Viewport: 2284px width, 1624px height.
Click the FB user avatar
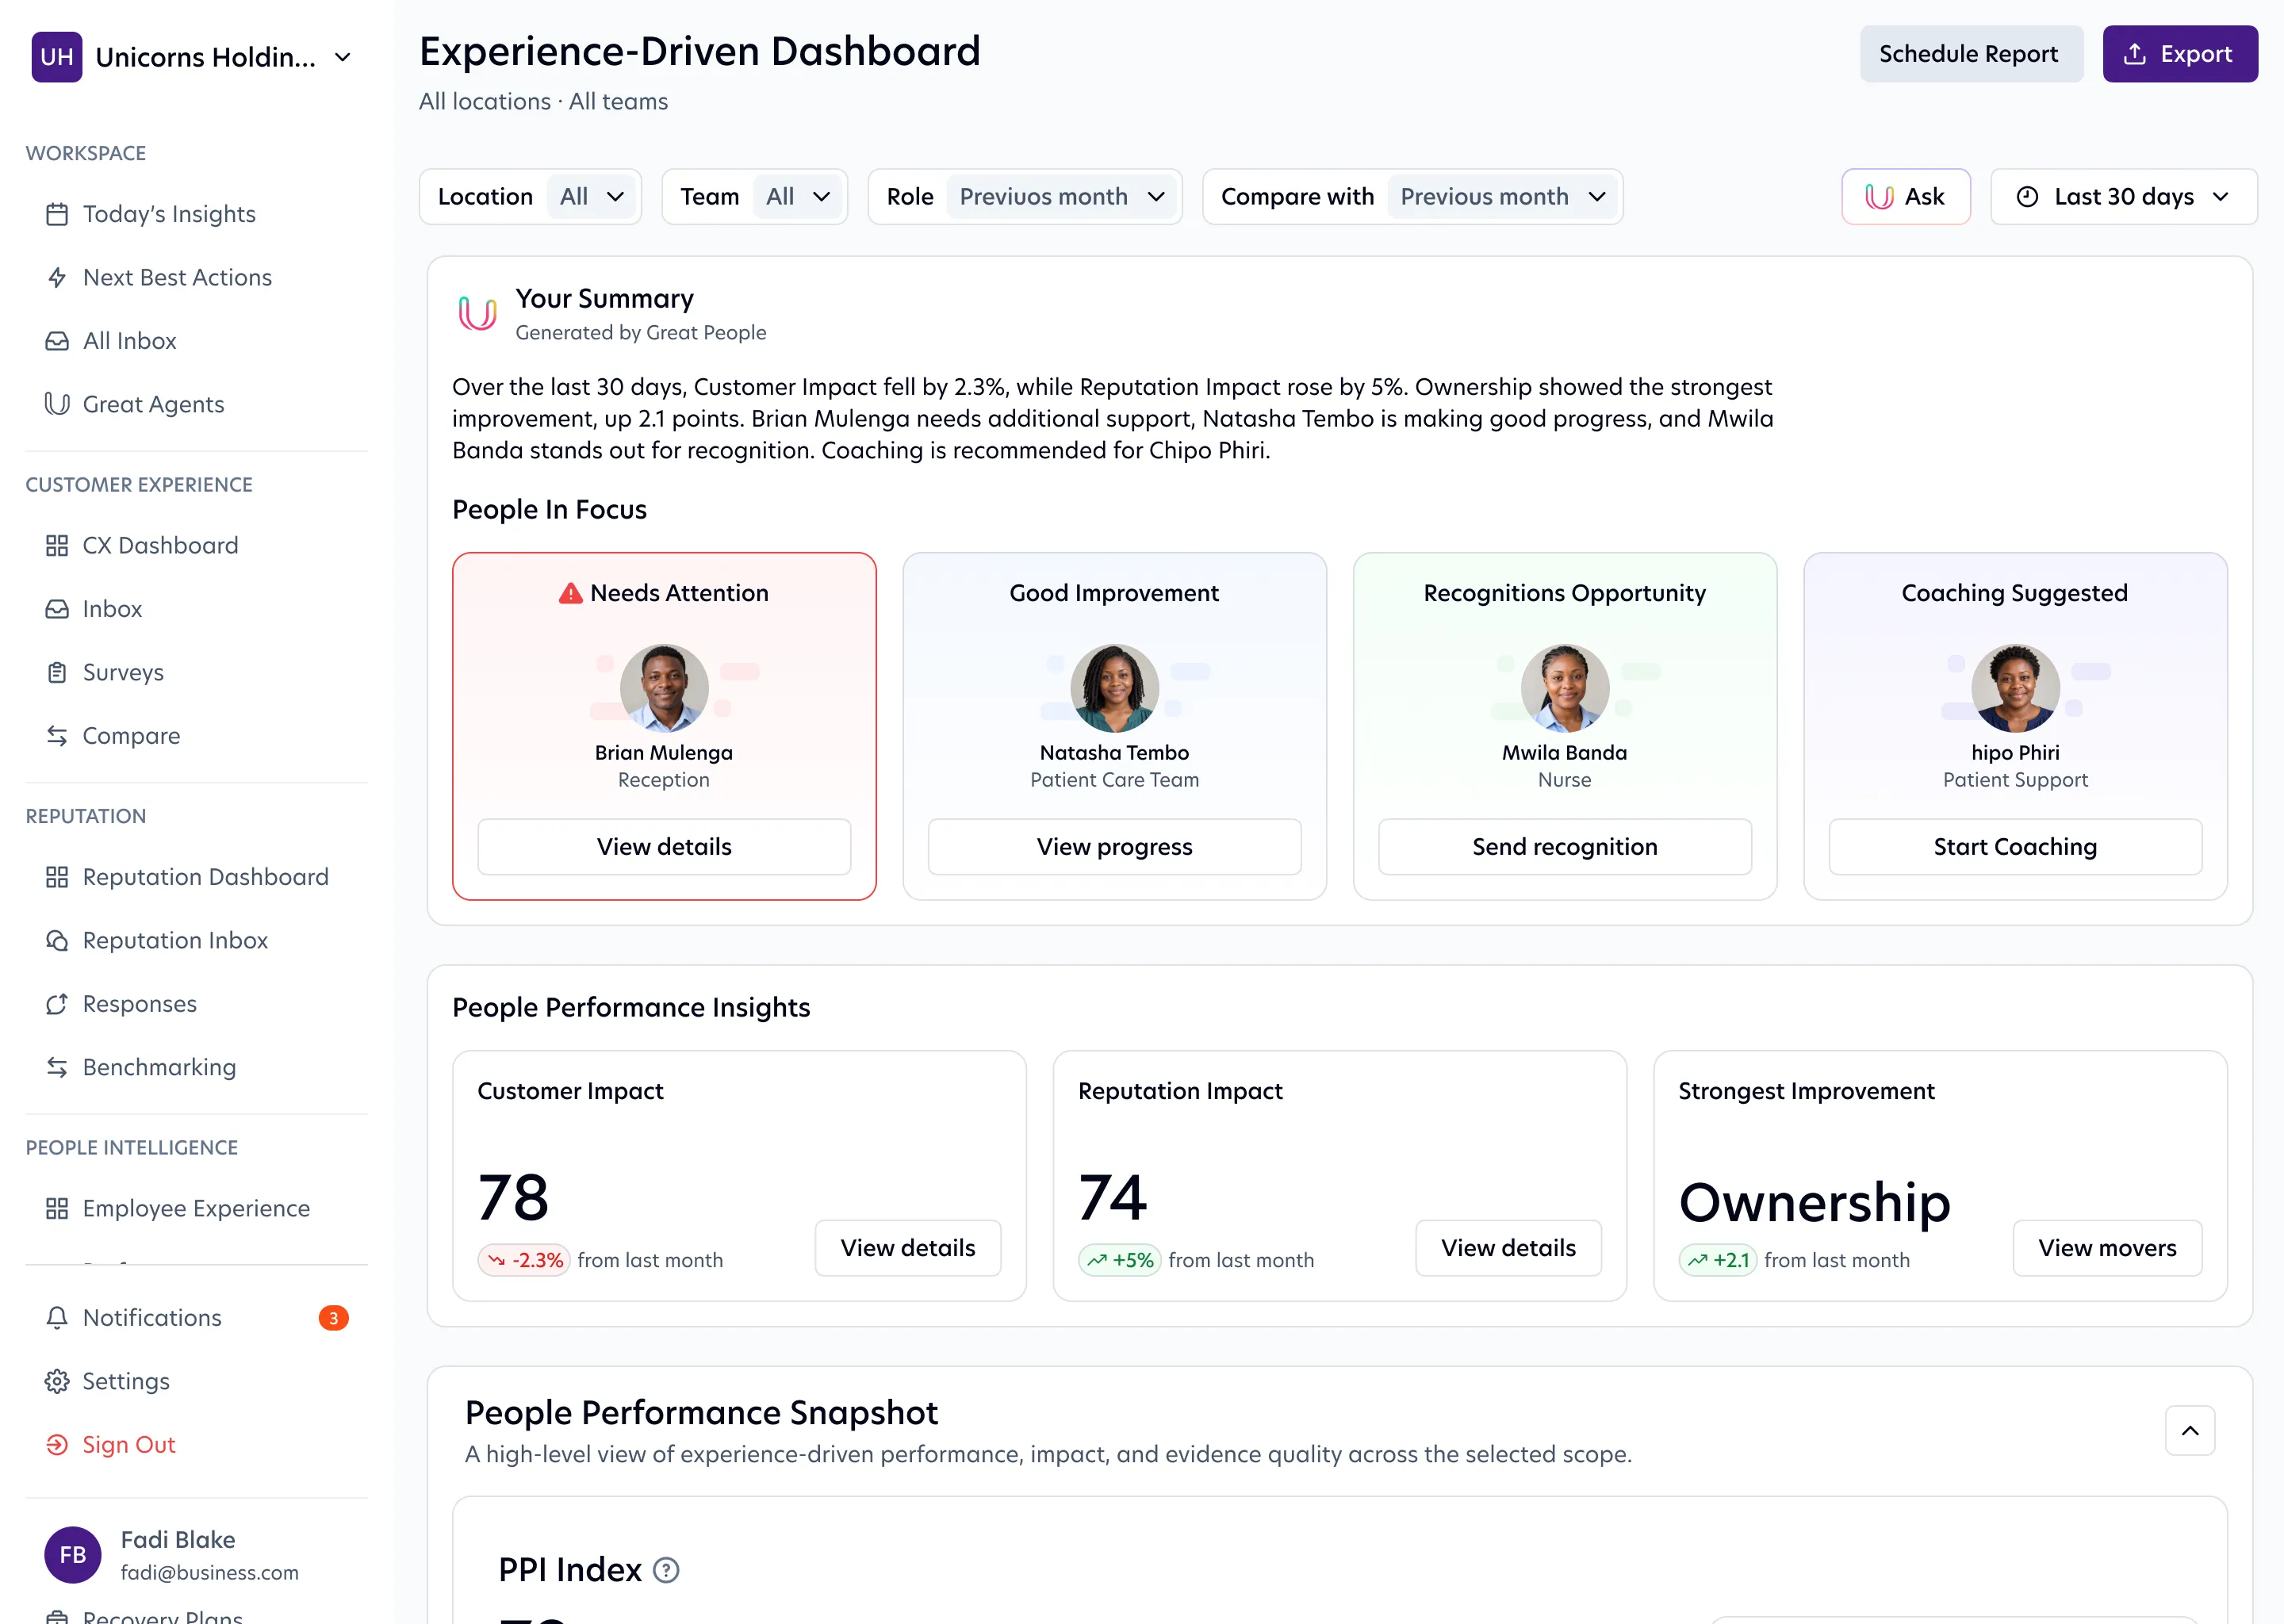(x=72, y=1555)
